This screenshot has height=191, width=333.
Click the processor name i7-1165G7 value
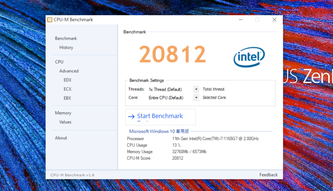click(215, 139)
